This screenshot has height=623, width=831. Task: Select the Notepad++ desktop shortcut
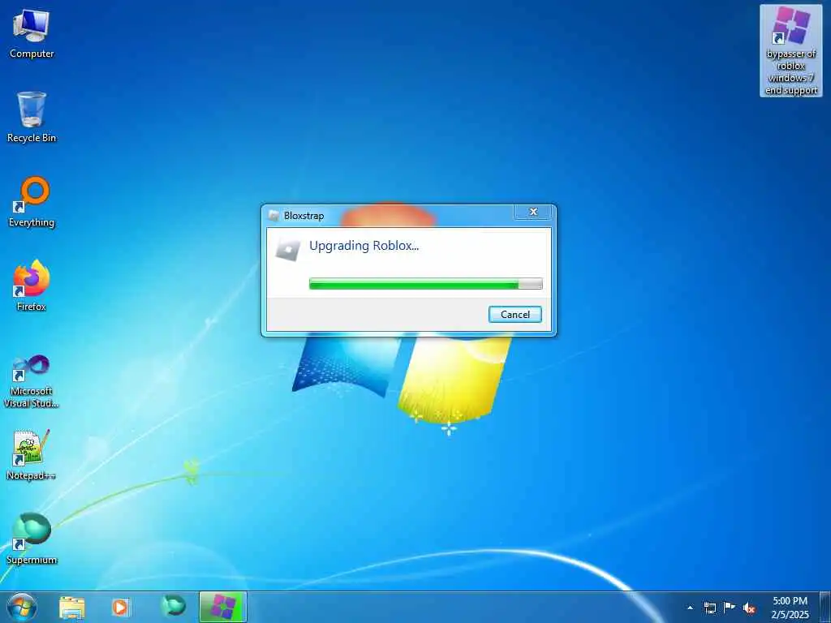pos(32,454)
